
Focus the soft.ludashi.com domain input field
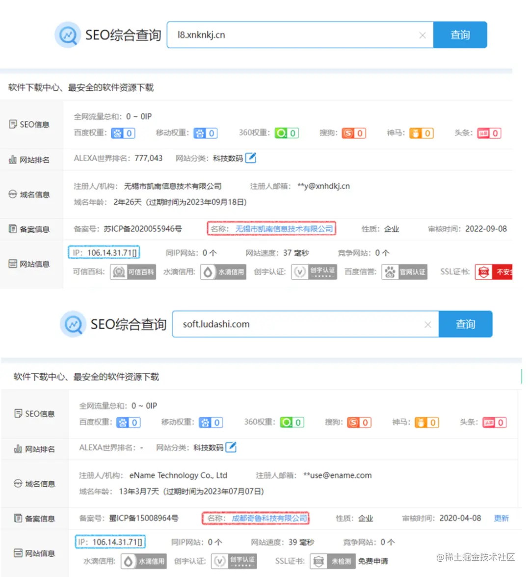click(298, 324)
